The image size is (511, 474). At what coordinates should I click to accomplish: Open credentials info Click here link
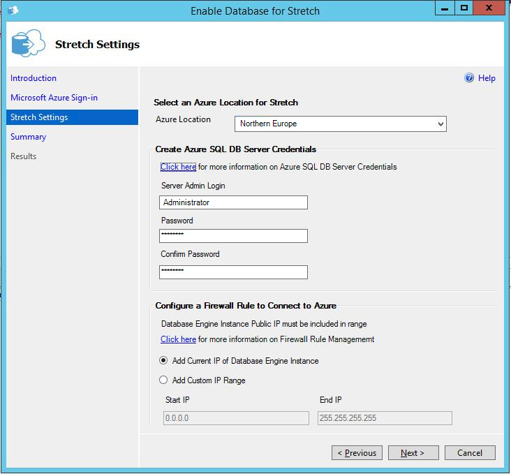point(178,167)
